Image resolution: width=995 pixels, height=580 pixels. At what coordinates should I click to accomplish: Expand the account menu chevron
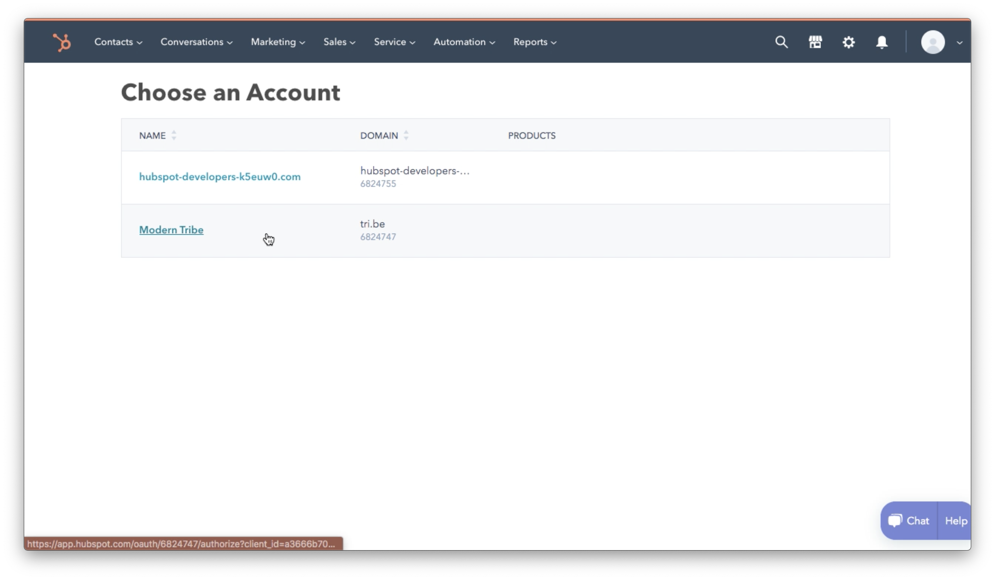959,43
